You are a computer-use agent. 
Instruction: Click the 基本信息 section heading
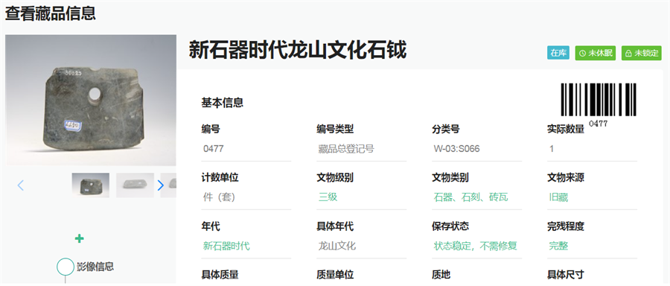222,103
